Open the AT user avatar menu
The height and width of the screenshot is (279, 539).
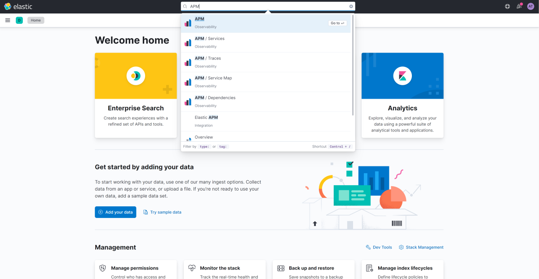pos(530,7)
